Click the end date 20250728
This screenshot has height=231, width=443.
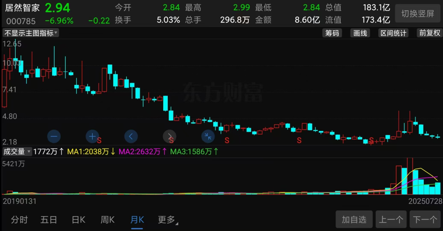(425, 201)
